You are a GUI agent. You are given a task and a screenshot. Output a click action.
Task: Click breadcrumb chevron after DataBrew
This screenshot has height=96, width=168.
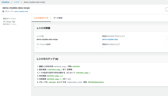[12, 2]
